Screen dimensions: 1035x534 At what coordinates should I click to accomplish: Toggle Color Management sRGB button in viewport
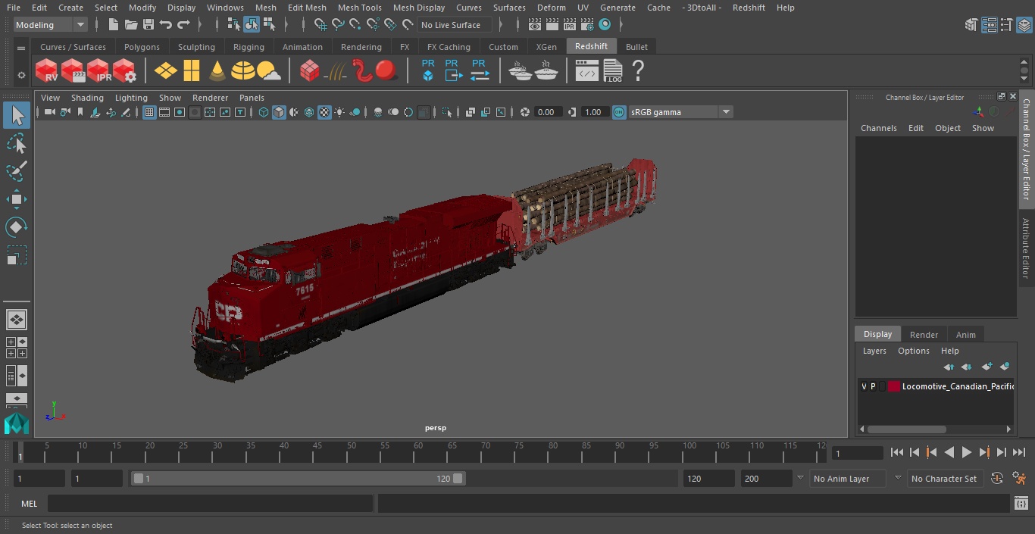click(x=619, y=112)
